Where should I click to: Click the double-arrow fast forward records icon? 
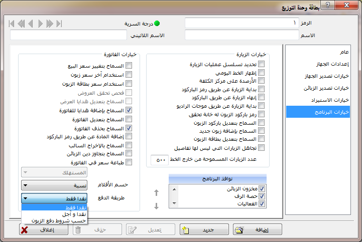pyautogui.click(x=50, y=23)
